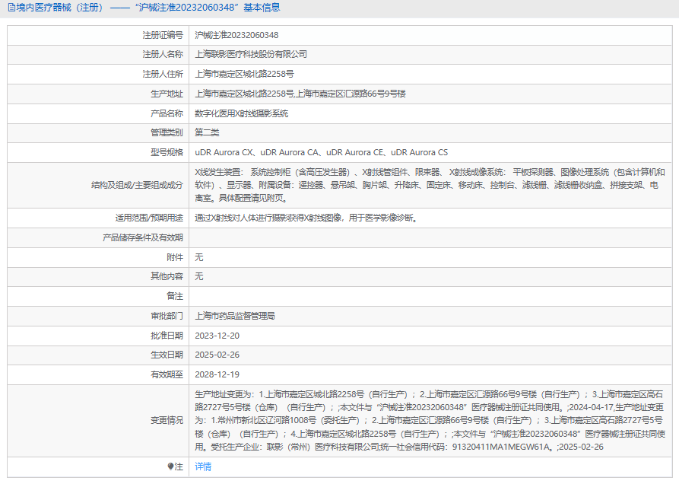679x484 pixels.
Task: Select 上海市药品监督管理局
Action: (235, 316)
